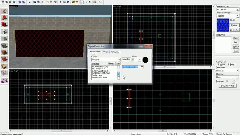Click the edit cordon bounds icon
The width and height of the screenshot is (240, 135).
point(77,2)
